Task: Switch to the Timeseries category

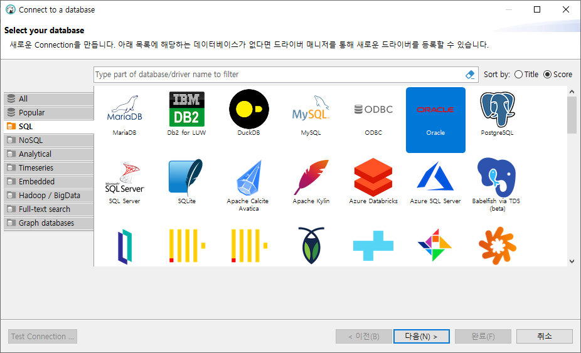Action: point(48,168)
